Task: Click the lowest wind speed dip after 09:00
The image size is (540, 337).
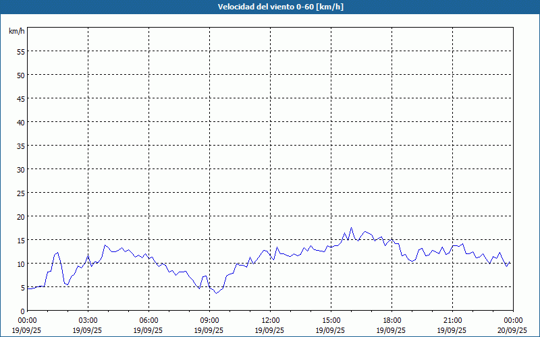Action: pyautogui.click(x=216, y=293)
